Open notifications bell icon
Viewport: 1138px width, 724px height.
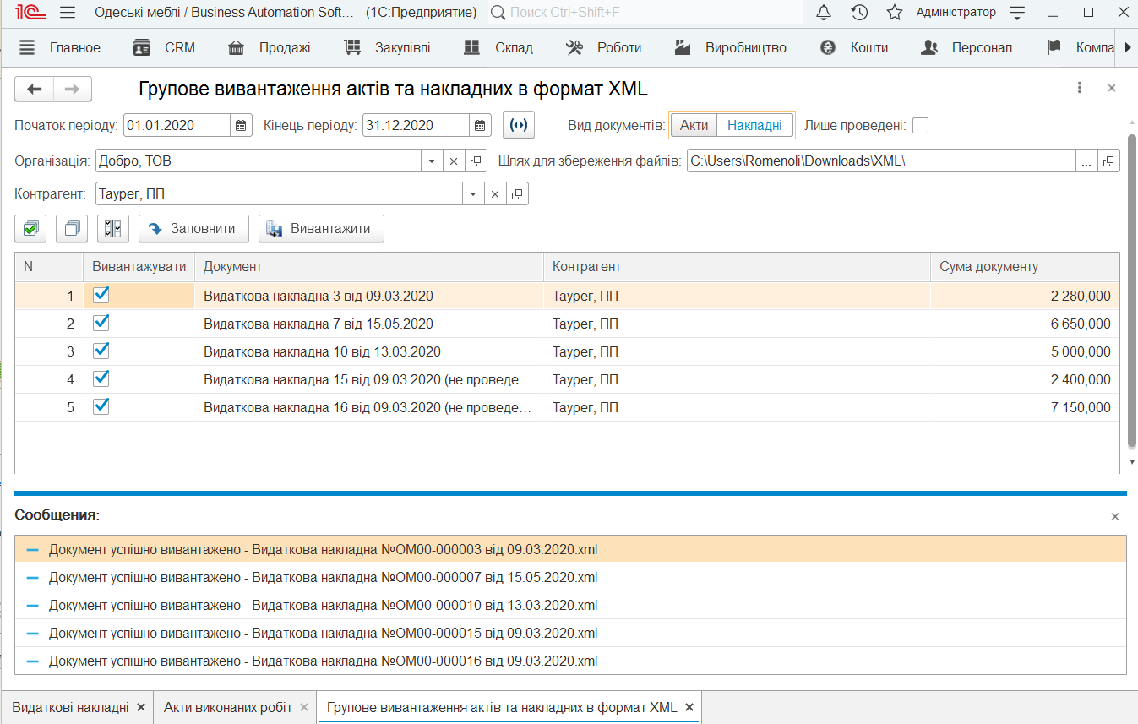(x=824, y=13)
